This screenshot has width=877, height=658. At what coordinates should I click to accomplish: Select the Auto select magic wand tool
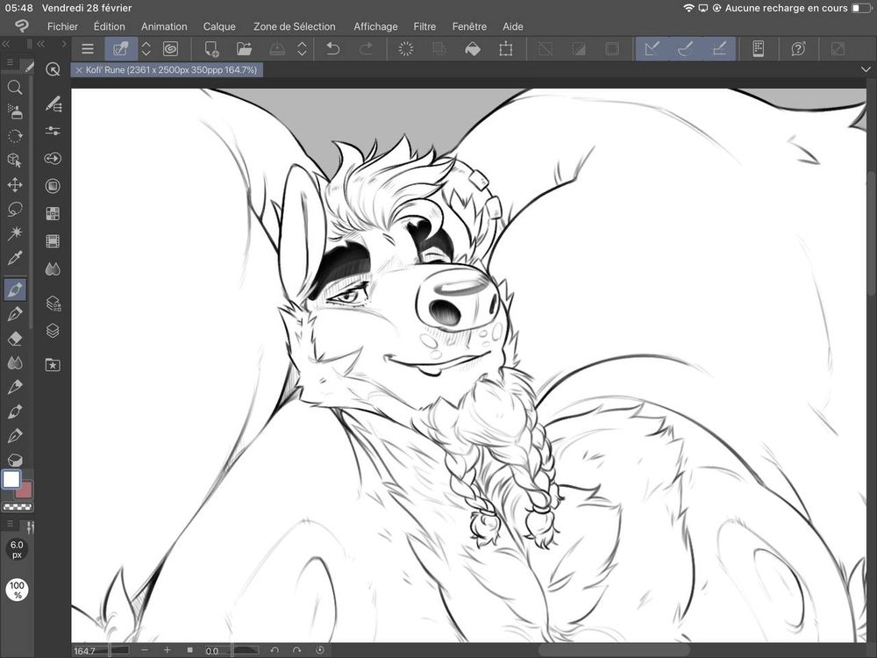point(15,232)
